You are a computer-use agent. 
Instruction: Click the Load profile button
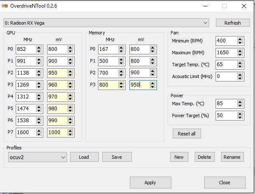click(x=84, y=157)
